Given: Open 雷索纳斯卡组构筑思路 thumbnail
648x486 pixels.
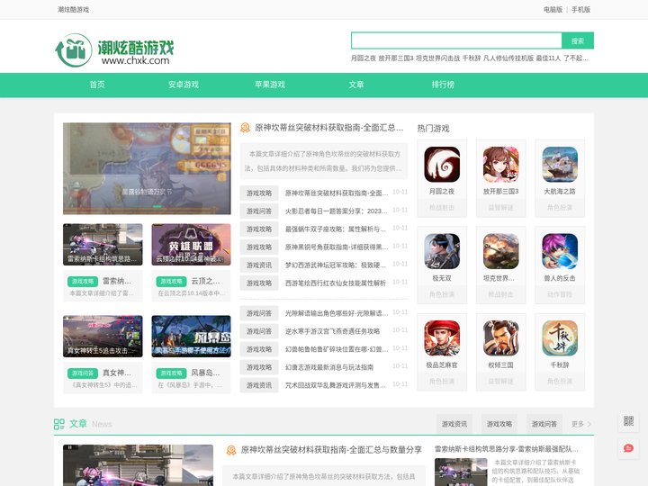Looking at the screenshot, I should tap(103, 244).
